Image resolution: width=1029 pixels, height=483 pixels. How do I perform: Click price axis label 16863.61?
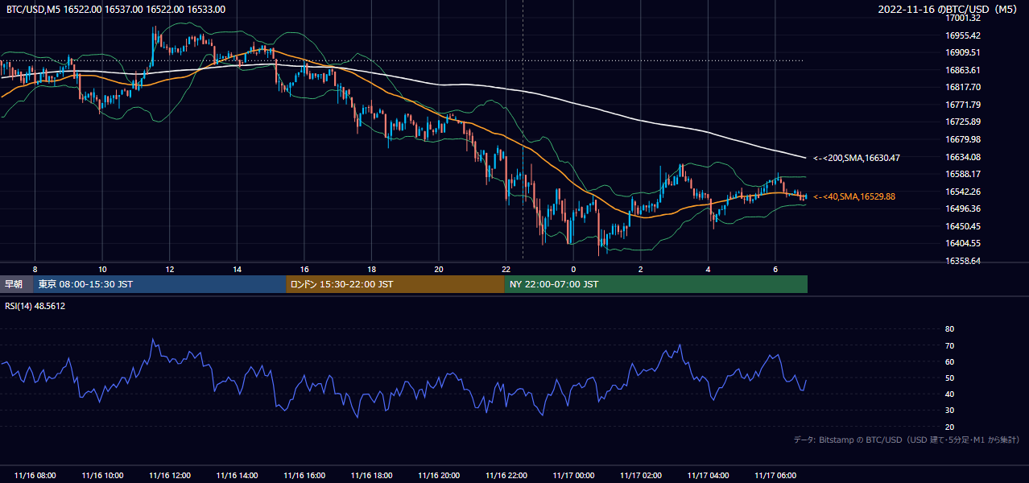coord(962,70)
